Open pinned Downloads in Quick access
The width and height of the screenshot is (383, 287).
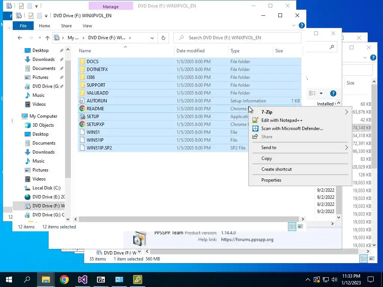pos(43,59)
